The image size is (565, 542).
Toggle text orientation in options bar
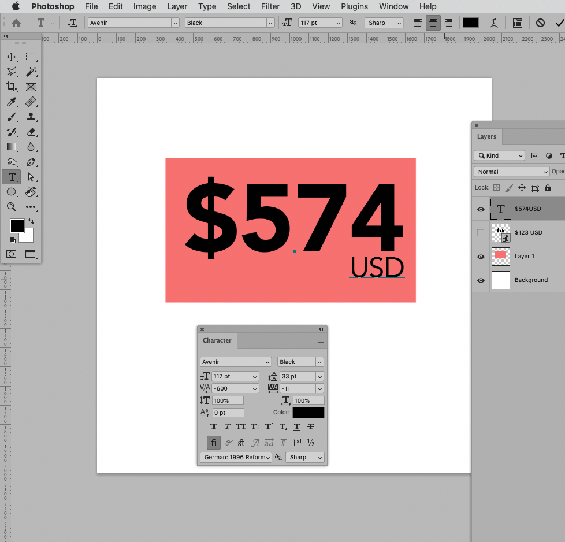click(x=72, y=23)
